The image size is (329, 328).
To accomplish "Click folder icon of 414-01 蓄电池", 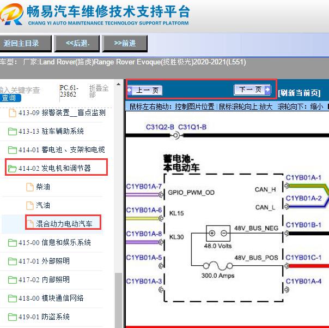I will pos(13,150).
